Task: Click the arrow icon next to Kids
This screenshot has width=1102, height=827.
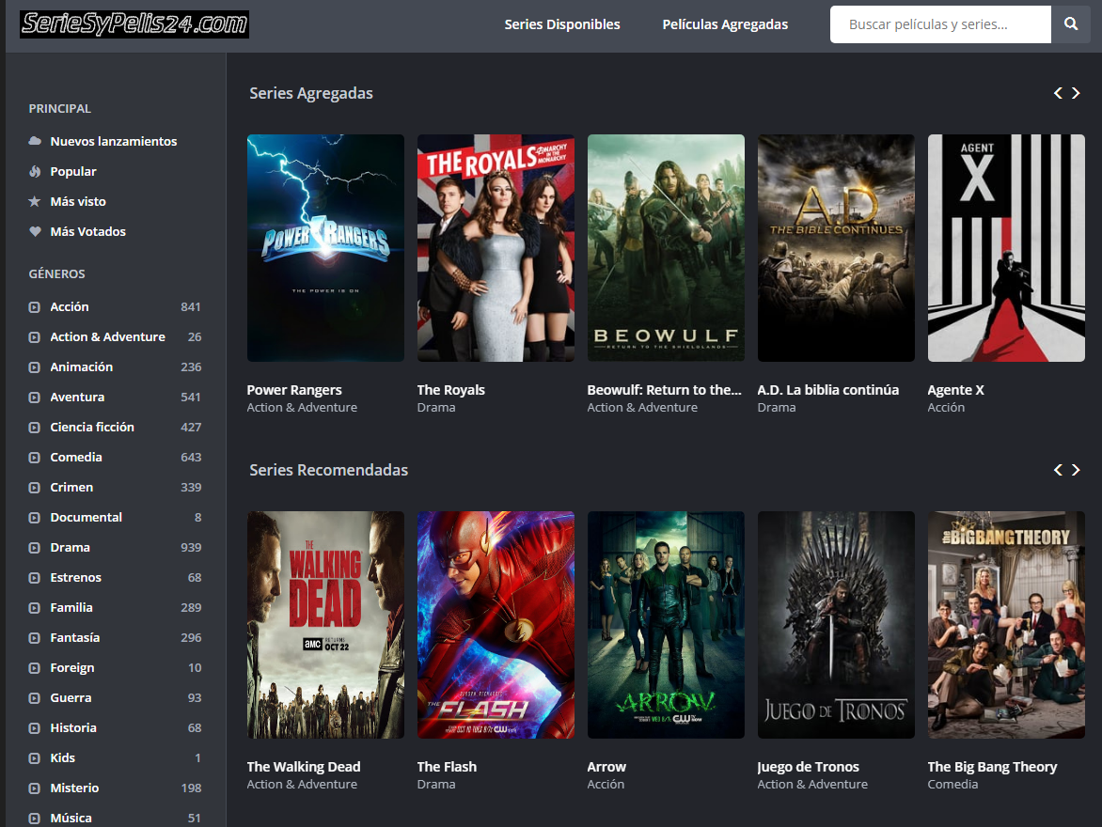Action: 35,758
